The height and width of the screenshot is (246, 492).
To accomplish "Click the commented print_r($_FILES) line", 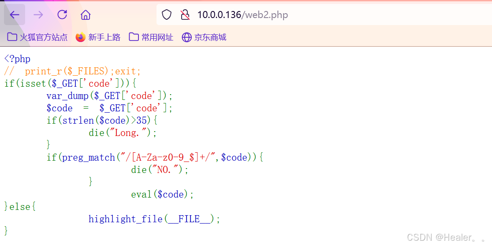I will 72,71.
